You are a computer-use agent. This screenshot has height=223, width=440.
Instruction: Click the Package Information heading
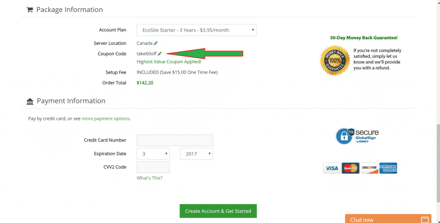[70, 10]
